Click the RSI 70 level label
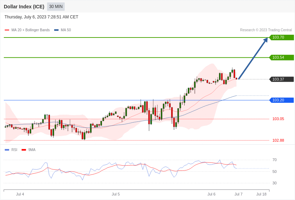Screen dimensions: 295x200 point(275,160)
